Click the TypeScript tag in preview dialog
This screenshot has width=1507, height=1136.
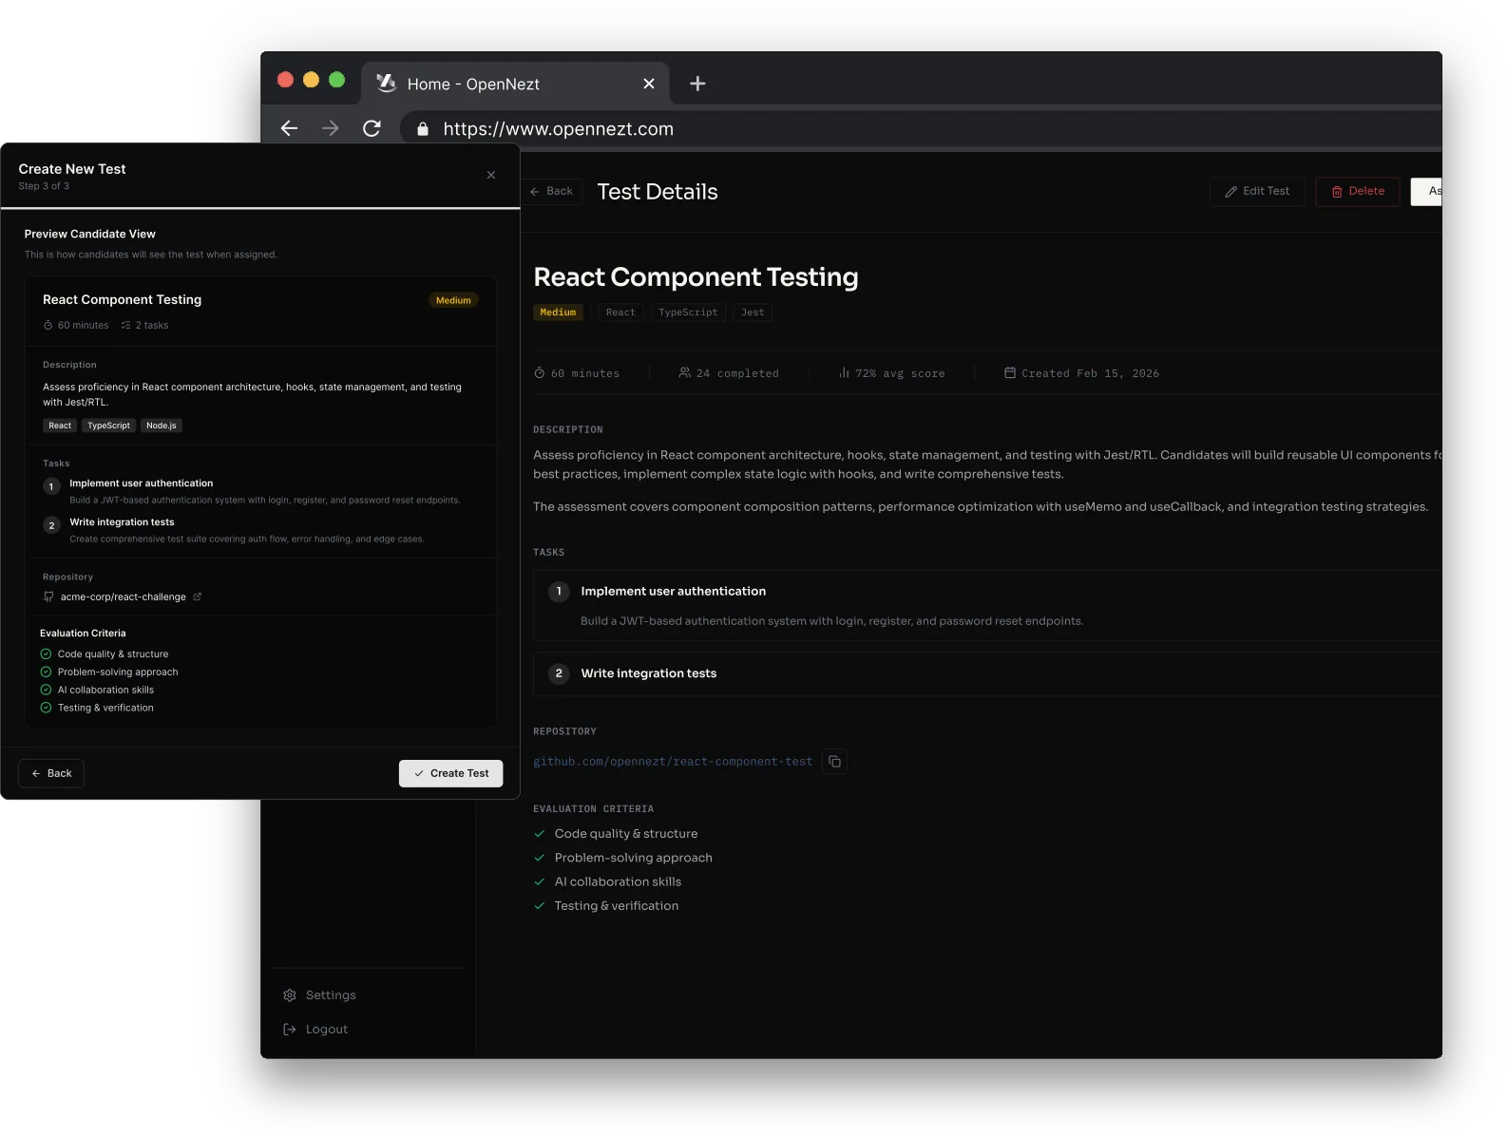[108, 426]
